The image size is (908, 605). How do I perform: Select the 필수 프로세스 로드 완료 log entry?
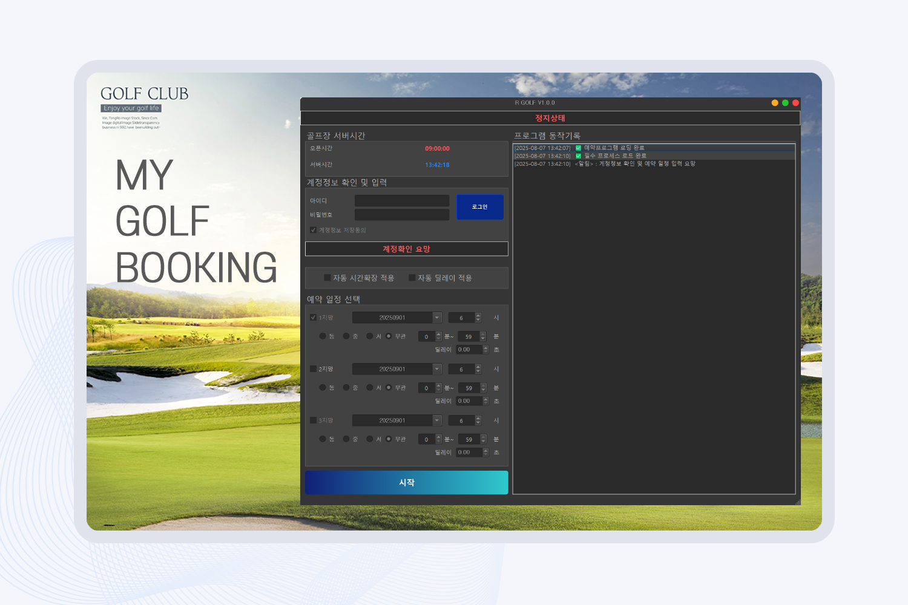614,156
